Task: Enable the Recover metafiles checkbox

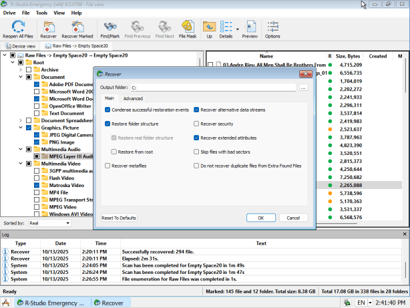Action: [108, 165]
